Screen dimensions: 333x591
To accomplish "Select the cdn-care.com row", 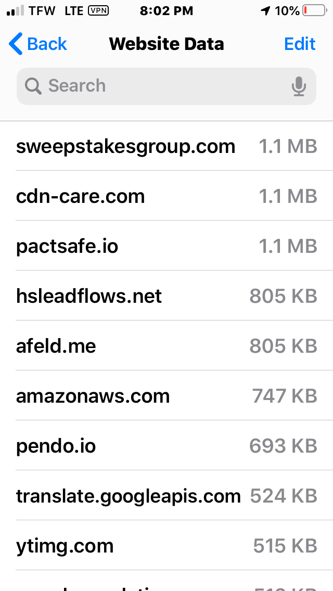I will pyautogui.click(x=166, y=196).
